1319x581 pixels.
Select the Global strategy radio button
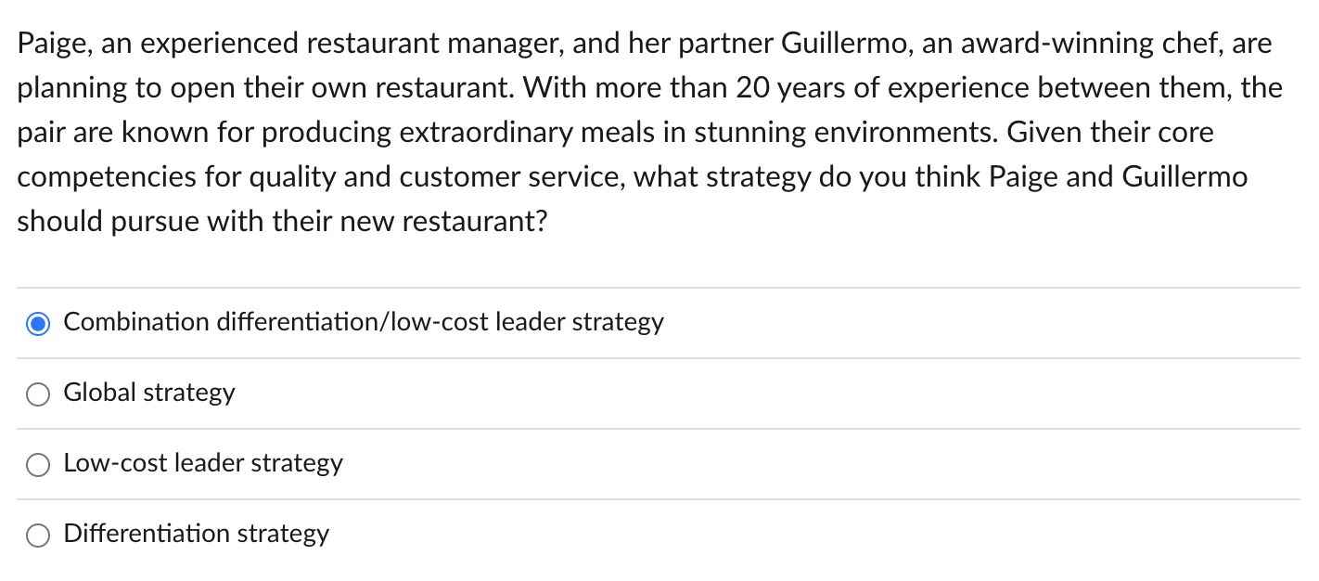pyautogui.click(x=38, y=394)
